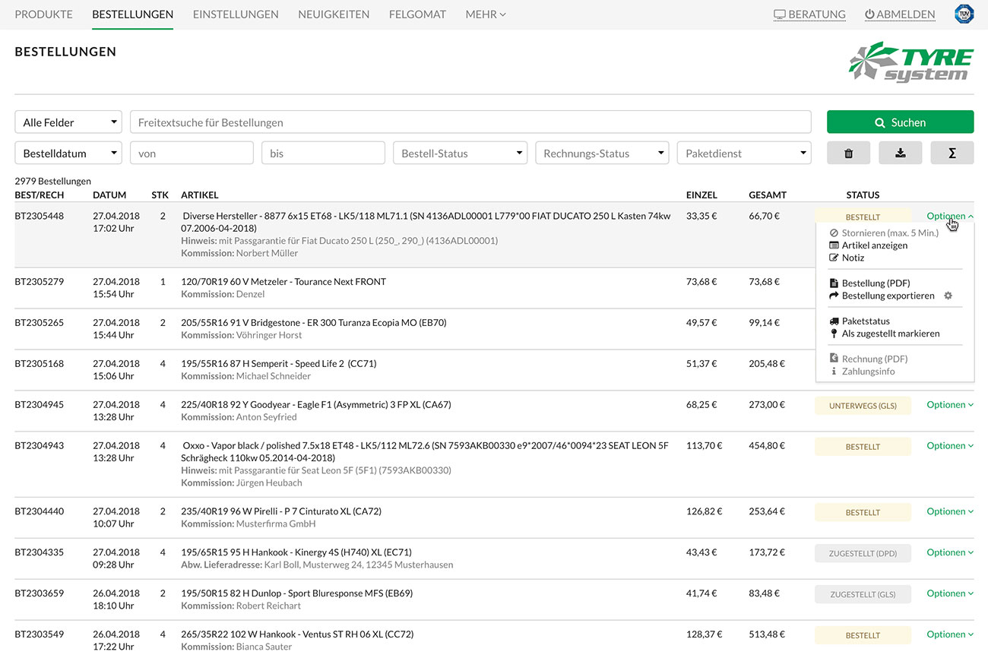Open the Alle Felder dropdown

point(68,122)
